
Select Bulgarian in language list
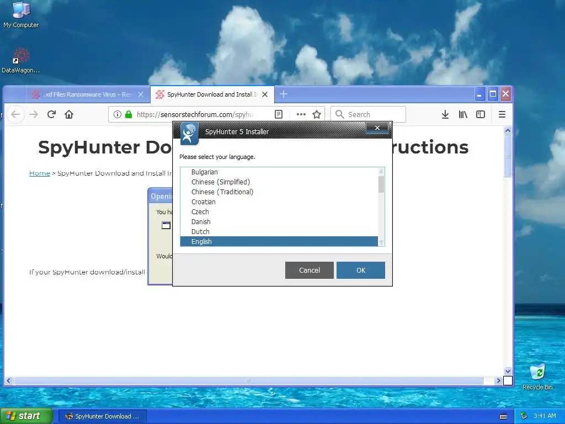(x=279, y=172)
